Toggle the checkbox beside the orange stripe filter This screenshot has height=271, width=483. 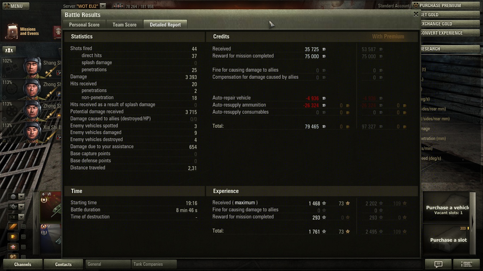point(23,227)
